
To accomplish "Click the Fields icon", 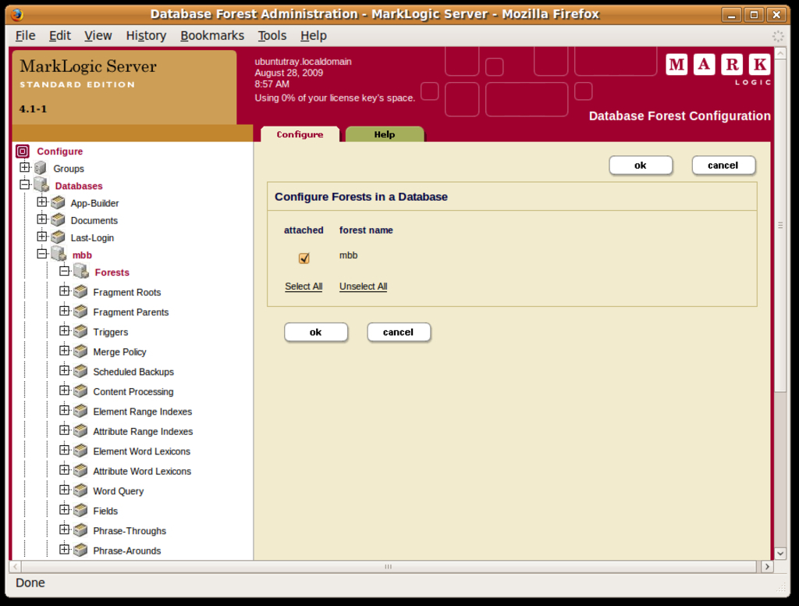I will point(80,511).
